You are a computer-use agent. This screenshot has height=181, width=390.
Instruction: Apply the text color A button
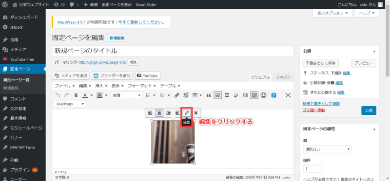(85, 95)
